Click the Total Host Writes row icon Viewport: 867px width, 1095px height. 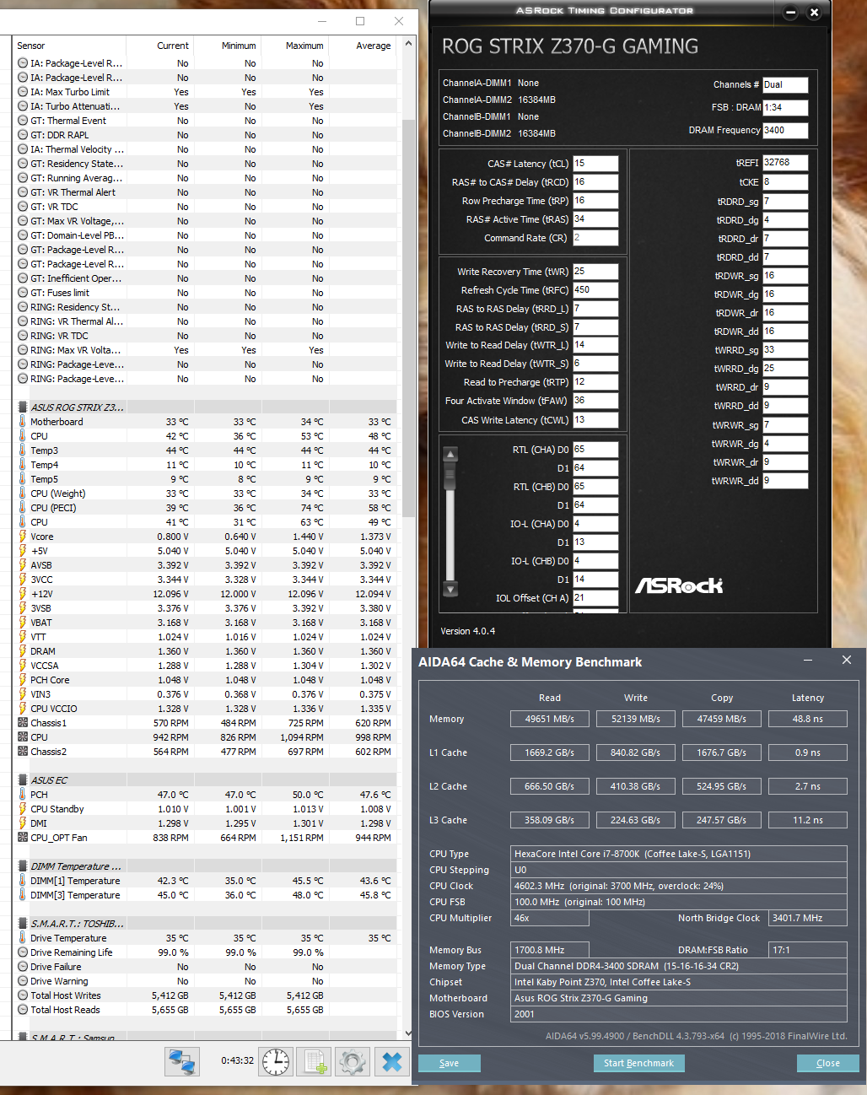pyautogui.click(x=23, y=995)
